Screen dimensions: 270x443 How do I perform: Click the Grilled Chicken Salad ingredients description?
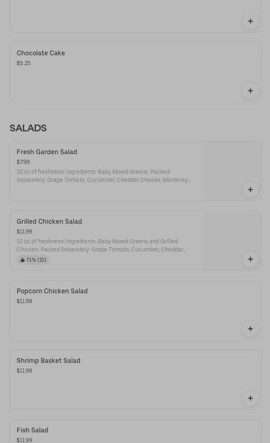coord(102,245)
